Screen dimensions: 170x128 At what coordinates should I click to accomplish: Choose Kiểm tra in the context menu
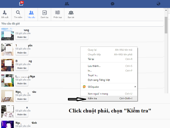click(x=109, y=98)
